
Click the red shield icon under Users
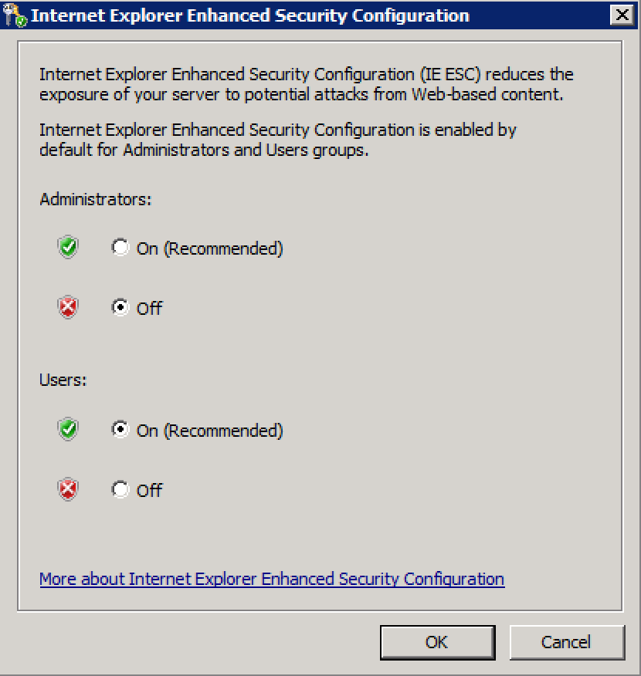(68, 489)
